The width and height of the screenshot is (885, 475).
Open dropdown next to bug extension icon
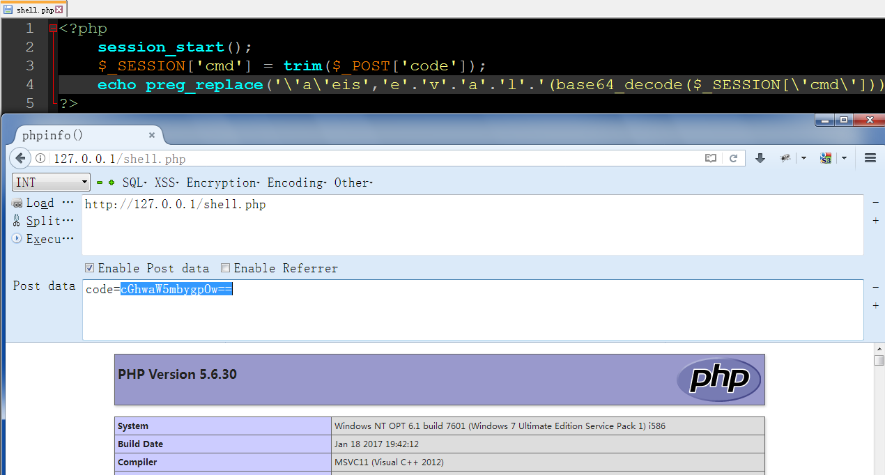tap(803, 159)
